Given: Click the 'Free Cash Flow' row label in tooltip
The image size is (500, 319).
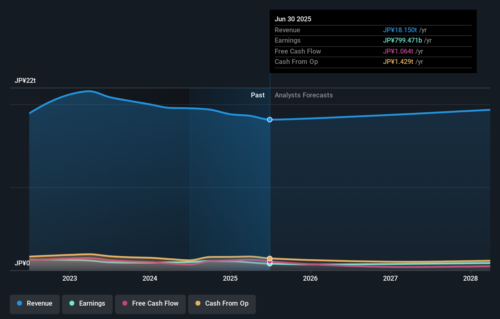Looking at the screenshot, I should coord(298,51).
